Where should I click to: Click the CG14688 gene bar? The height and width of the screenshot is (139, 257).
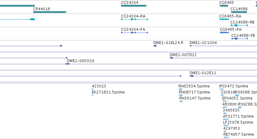[239, 12]
